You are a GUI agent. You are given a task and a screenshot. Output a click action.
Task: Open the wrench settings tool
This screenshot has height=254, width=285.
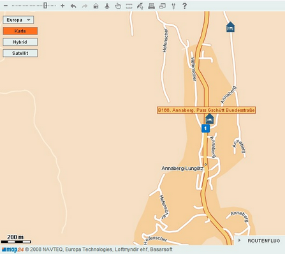(173, 6)
